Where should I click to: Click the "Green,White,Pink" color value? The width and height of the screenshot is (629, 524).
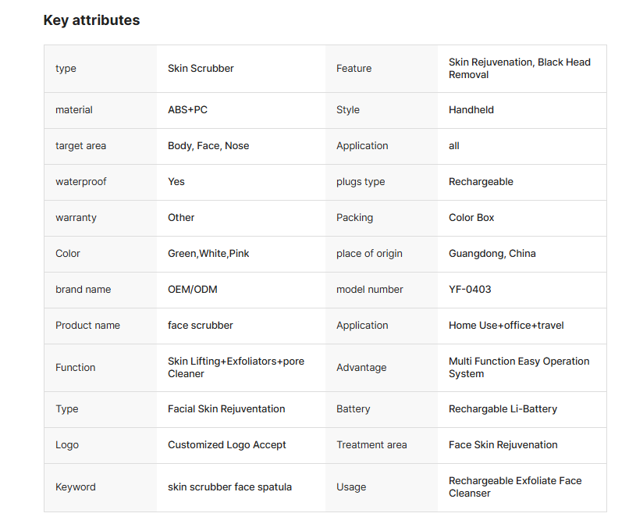tap(208, 254)
